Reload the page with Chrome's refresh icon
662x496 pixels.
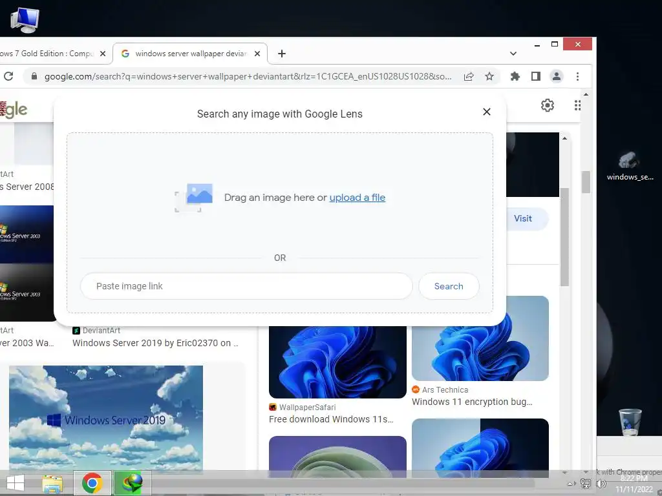point(8,76)
